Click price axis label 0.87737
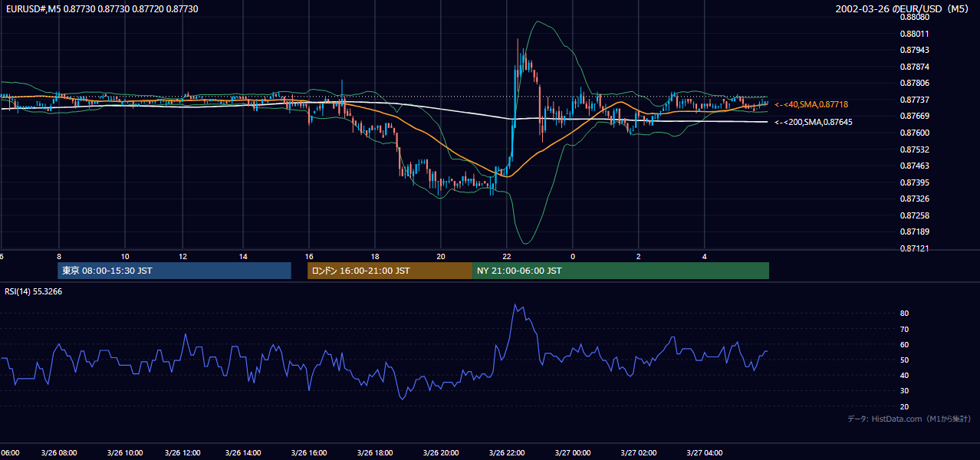 [x=915, y=100]
